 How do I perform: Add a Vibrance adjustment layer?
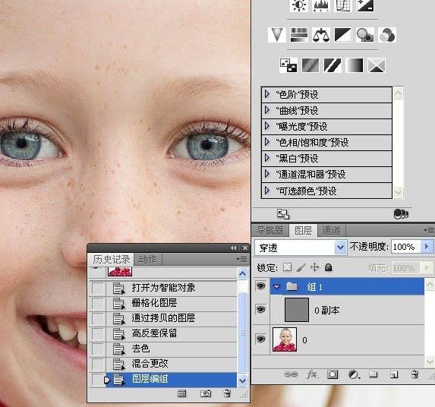276,35
